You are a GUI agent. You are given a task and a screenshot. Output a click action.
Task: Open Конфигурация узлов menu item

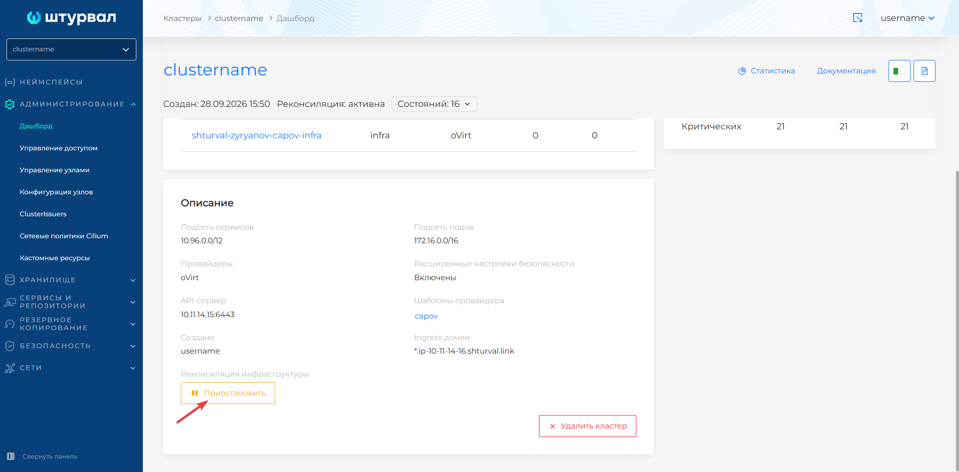click(56, 192)
